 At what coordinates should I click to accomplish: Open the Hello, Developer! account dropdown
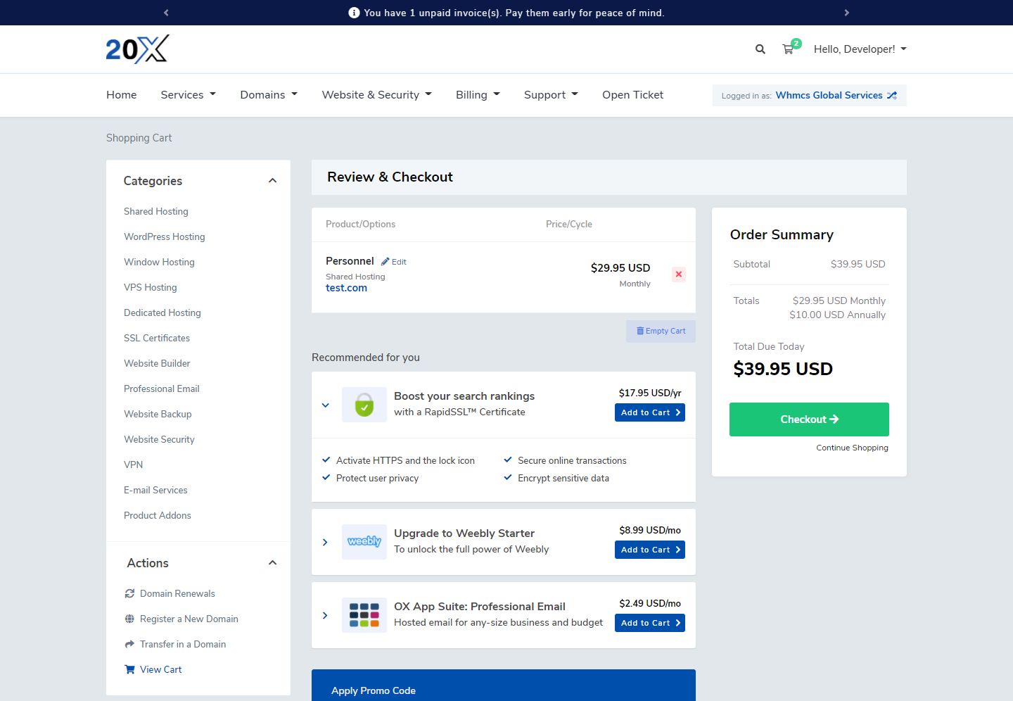tap(860, 49)
